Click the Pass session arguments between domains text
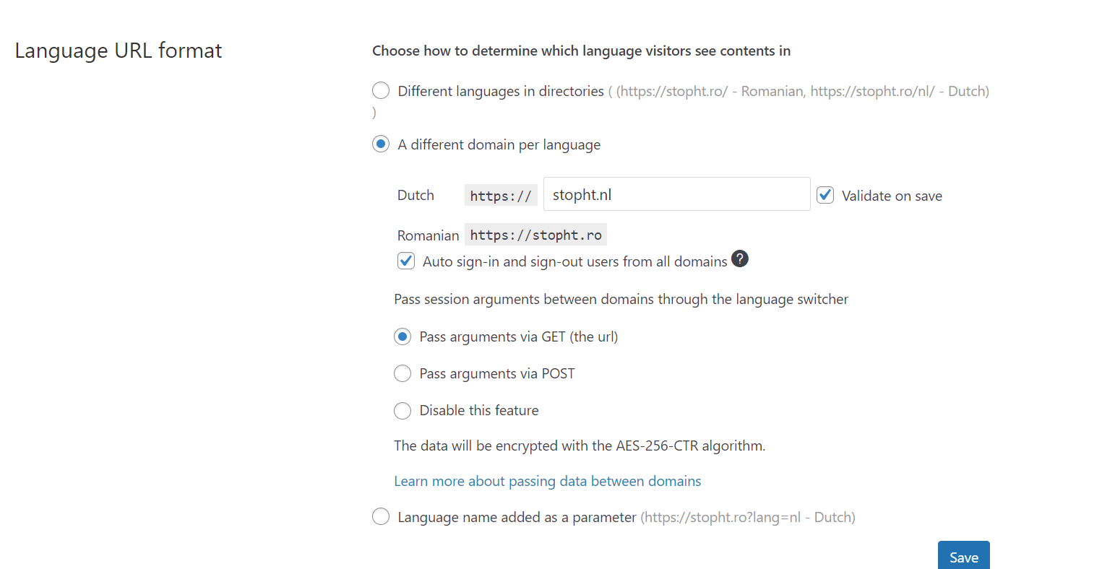 [x=621, y=299]
